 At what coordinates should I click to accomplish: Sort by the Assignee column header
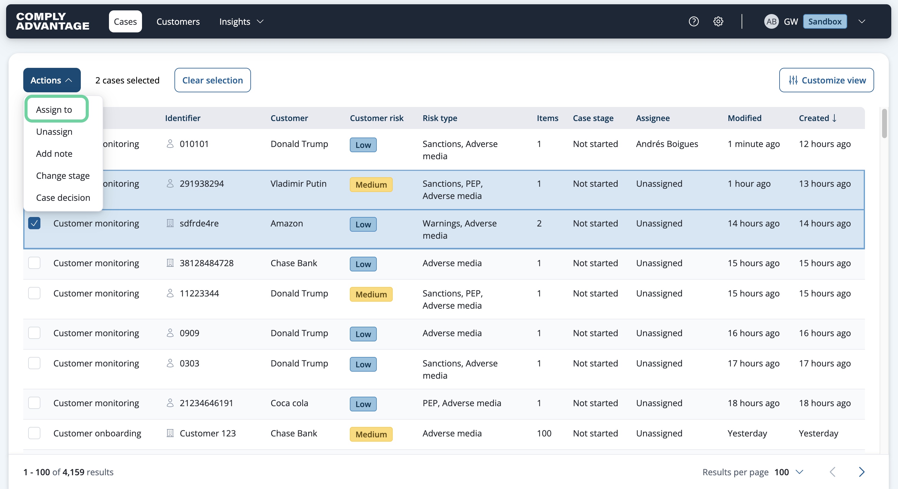pyautogui.click(x=653, y=118)
